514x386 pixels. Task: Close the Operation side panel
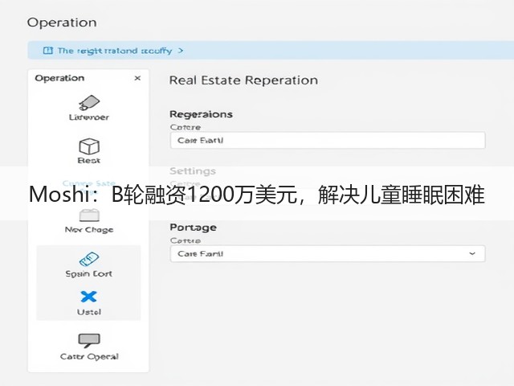coord(137,78)
